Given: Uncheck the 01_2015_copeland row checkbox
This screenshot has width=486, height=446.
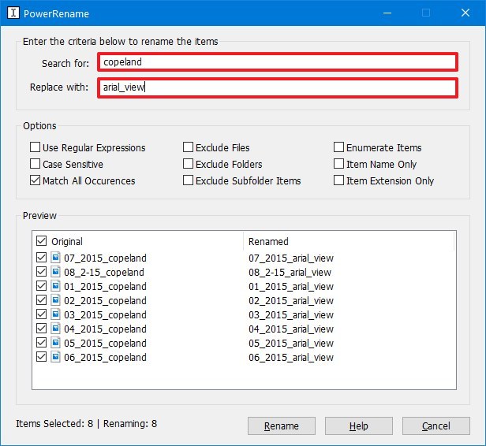Looking at the screenshot, I should point(42,286).
